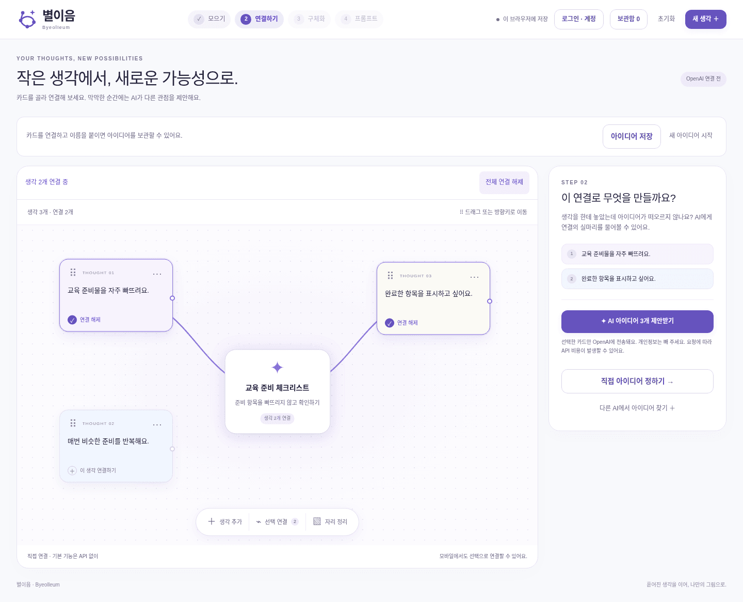
Task: Click the 아이디어 저장 button
Action: [632, 136]
